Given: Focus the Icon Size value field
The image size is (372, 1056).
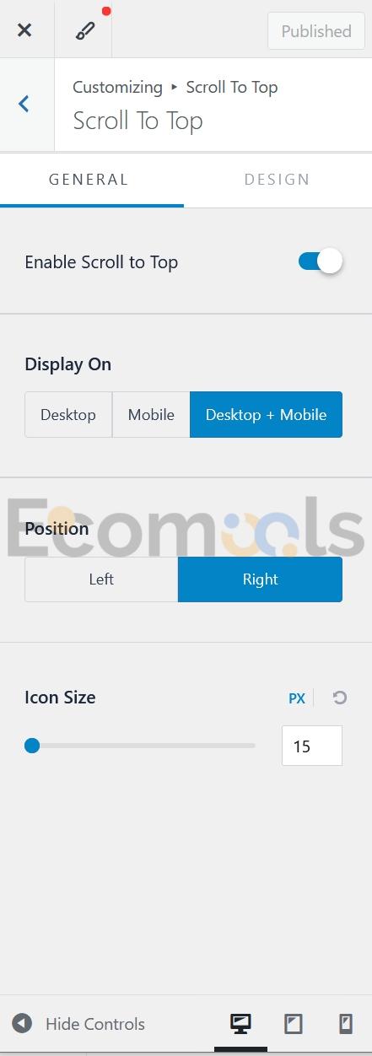Looking at the screenshot, I should [x=312, y=746].
